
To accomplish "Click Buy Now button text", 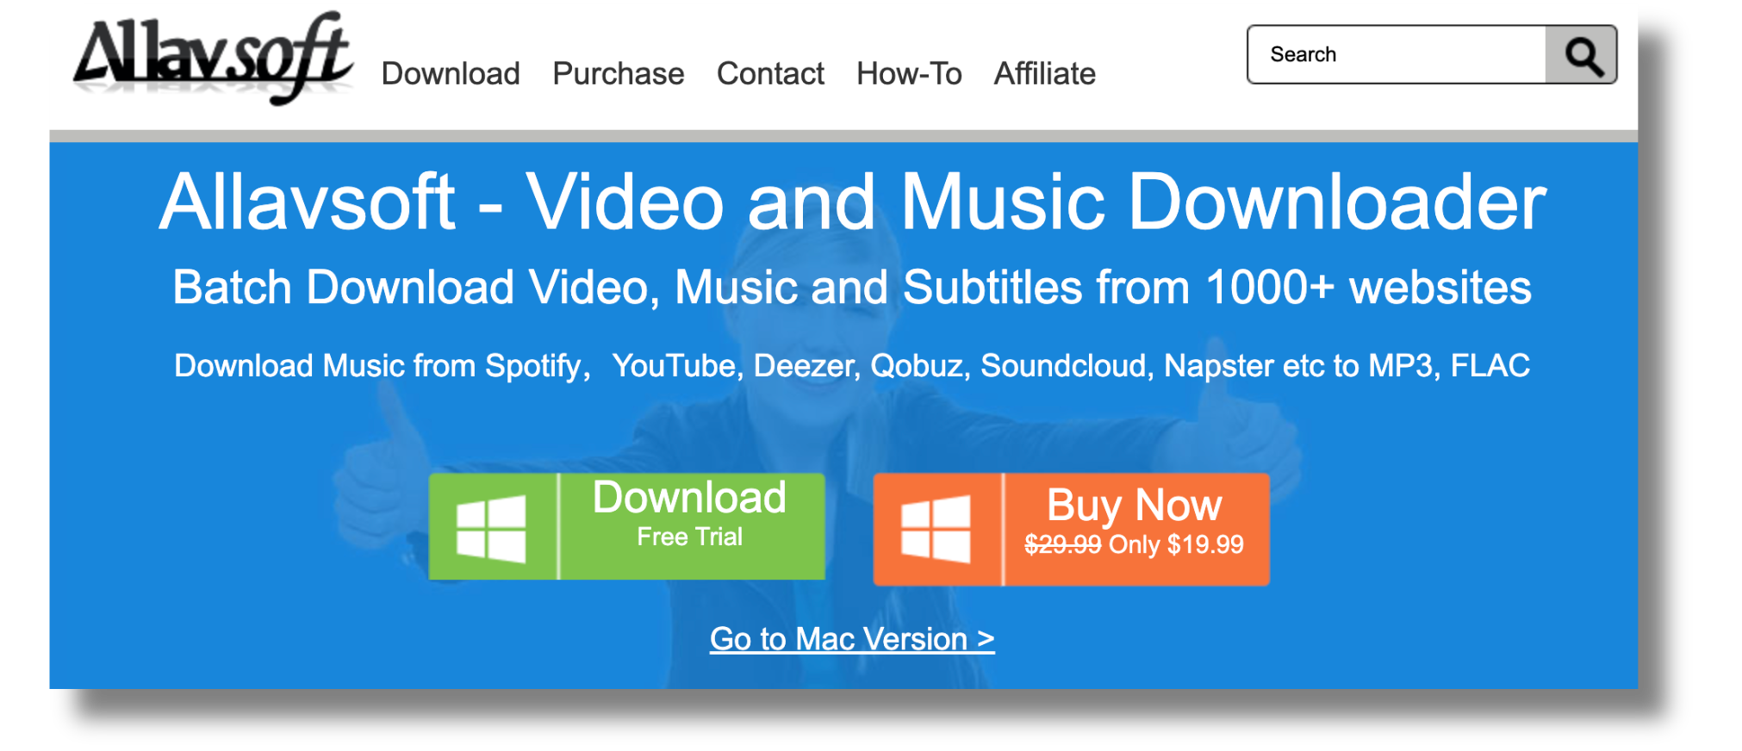I will 1134,505.
